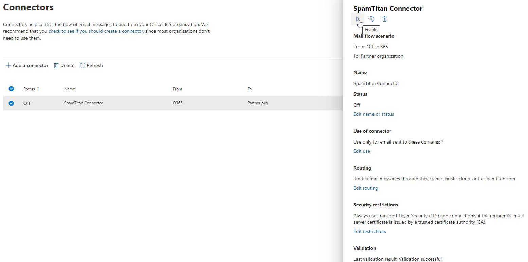This screenshot has width=528, height=262.
Task: Click Edit use link
Action: tap(362, 151)
